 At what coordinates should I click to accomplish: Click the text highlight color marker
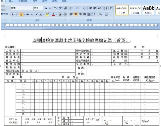(x=47, y=14)
